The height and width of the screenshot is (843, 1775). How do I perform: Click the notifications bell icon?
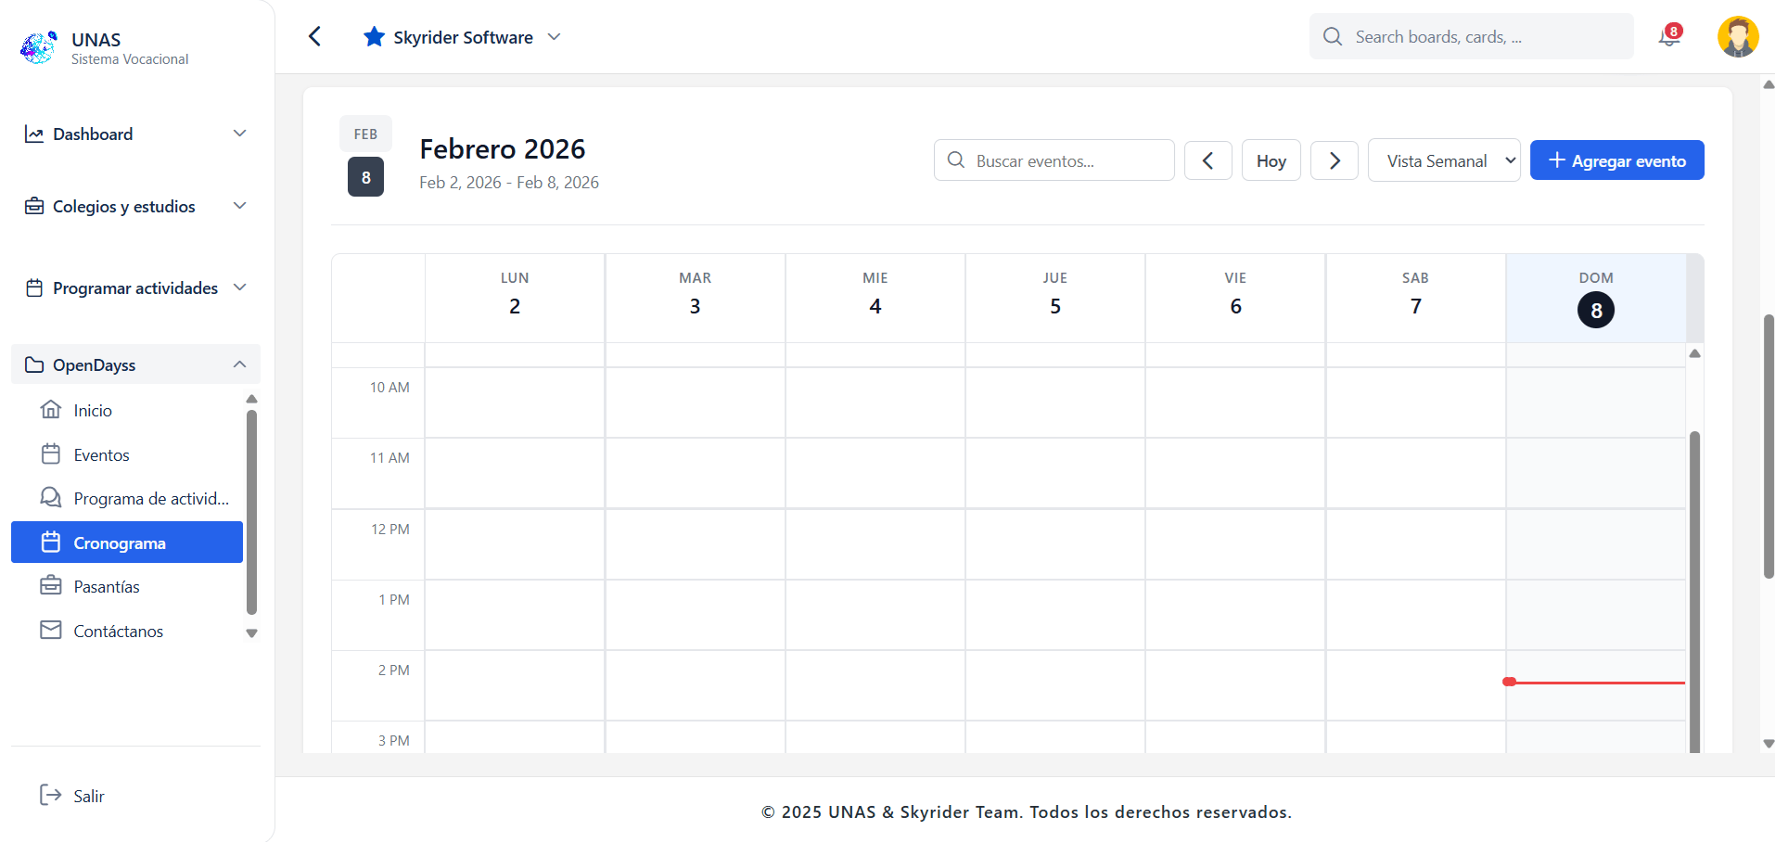click(1669, 37)
